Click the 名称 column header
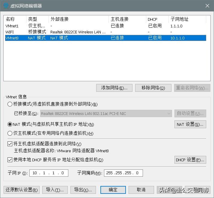The height and width of the screenshot is (198, 214). (x=15, y=19)
